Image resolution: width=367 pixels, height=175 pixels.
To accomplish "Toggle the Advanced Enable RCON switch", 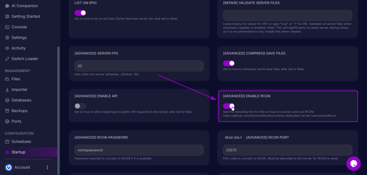I will point(229,106).
